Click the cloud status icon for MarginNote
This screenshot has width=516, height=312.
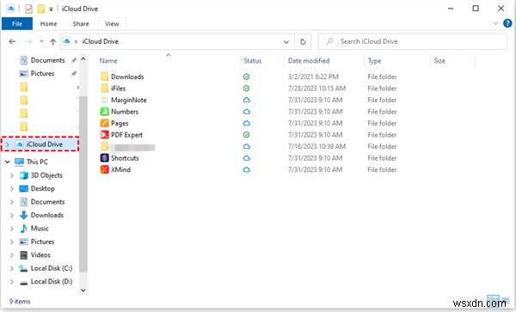[246, 100]
